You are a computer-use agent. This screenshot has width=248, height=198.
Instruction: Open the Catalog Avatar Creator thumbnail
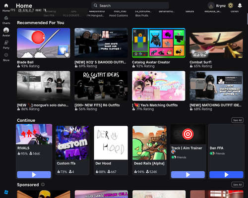tap(159, 43)
